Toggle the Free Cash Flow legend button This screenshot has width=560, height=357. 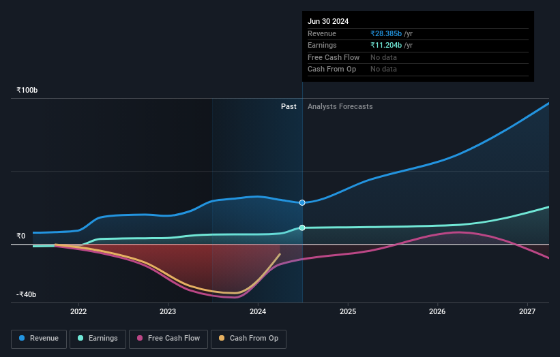(x=168, y=339)
